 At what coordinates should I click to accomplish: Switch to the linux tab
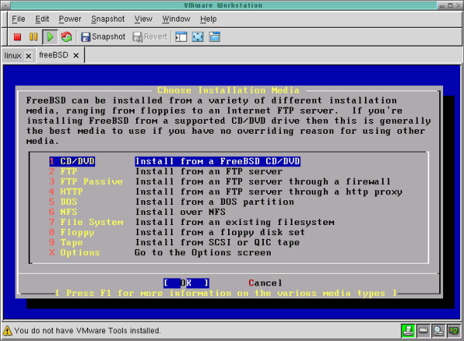pyautogui.click(x=12, y=56)
